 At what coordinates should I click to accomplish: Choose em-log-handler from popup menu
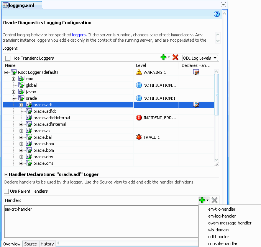point(222,216)
